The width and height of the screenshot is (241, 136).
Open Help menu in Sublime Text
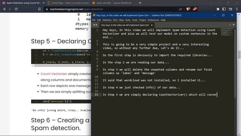[x=163, y=20]
